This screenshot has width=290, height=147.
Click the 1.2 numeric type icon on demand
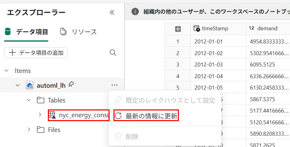point(252,28)
